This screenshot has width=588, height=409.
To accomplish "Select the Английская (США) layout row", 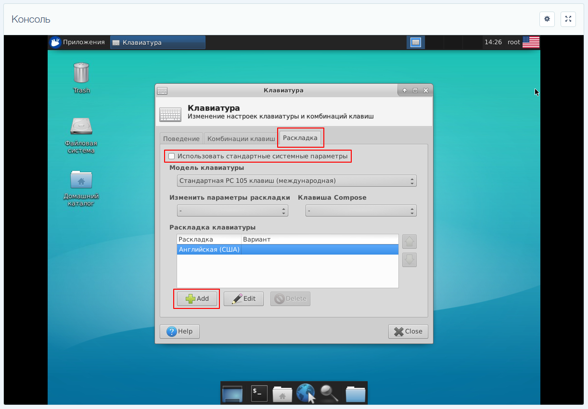I will coord(288,250).
